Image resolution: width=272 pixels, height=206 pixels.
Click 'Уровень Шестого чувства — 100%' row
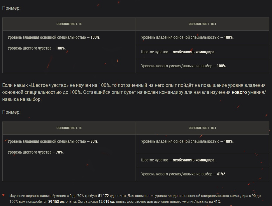[x=36, y=48]
